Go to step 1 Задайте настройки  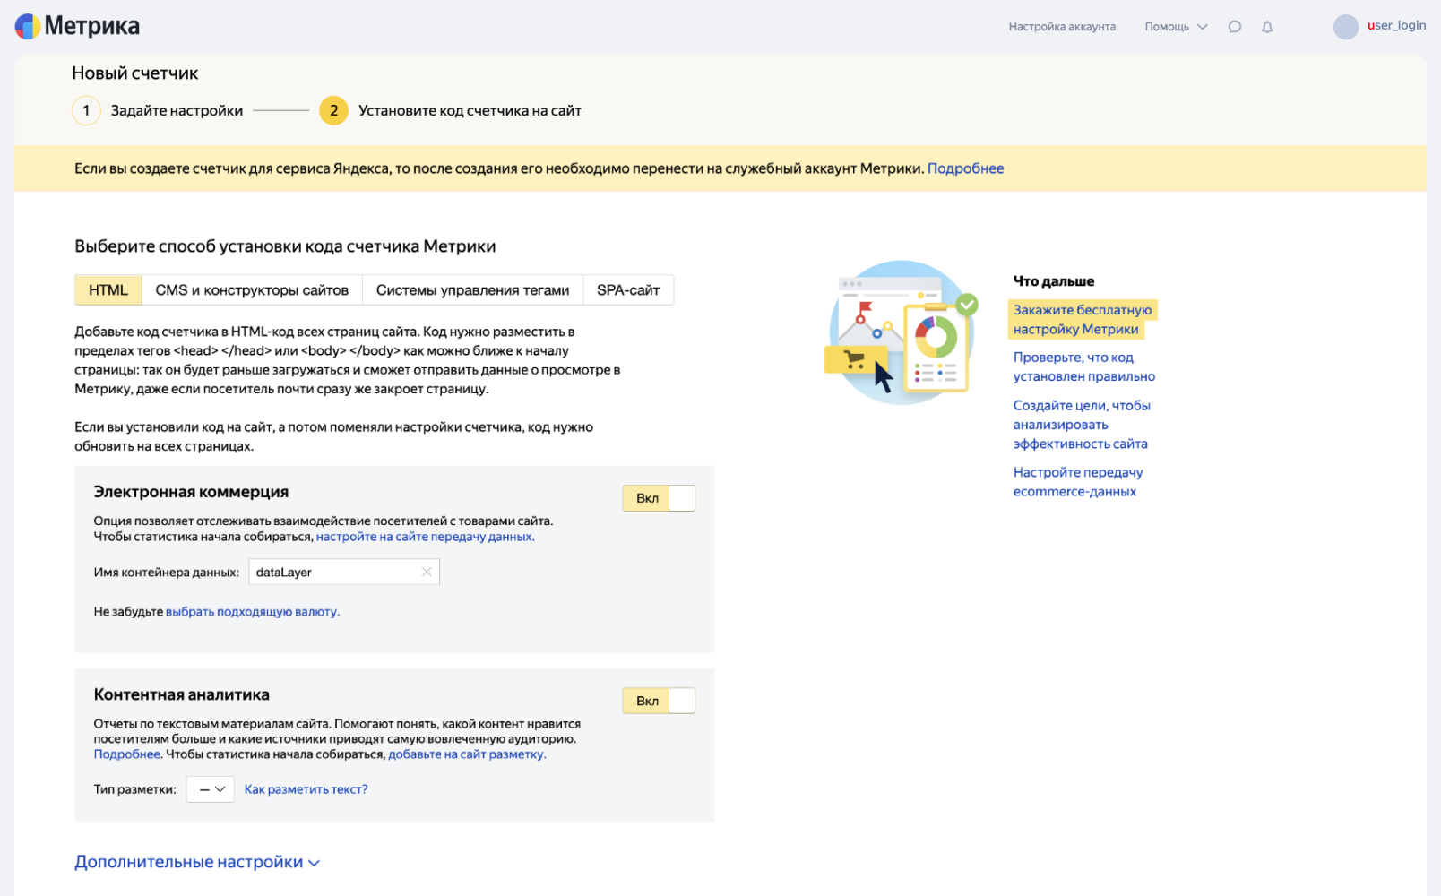point(158,111)
